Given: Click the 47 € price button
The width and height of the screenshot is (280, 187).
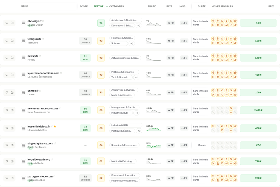Looking at the screenshot, I should [x=258, y=145].
